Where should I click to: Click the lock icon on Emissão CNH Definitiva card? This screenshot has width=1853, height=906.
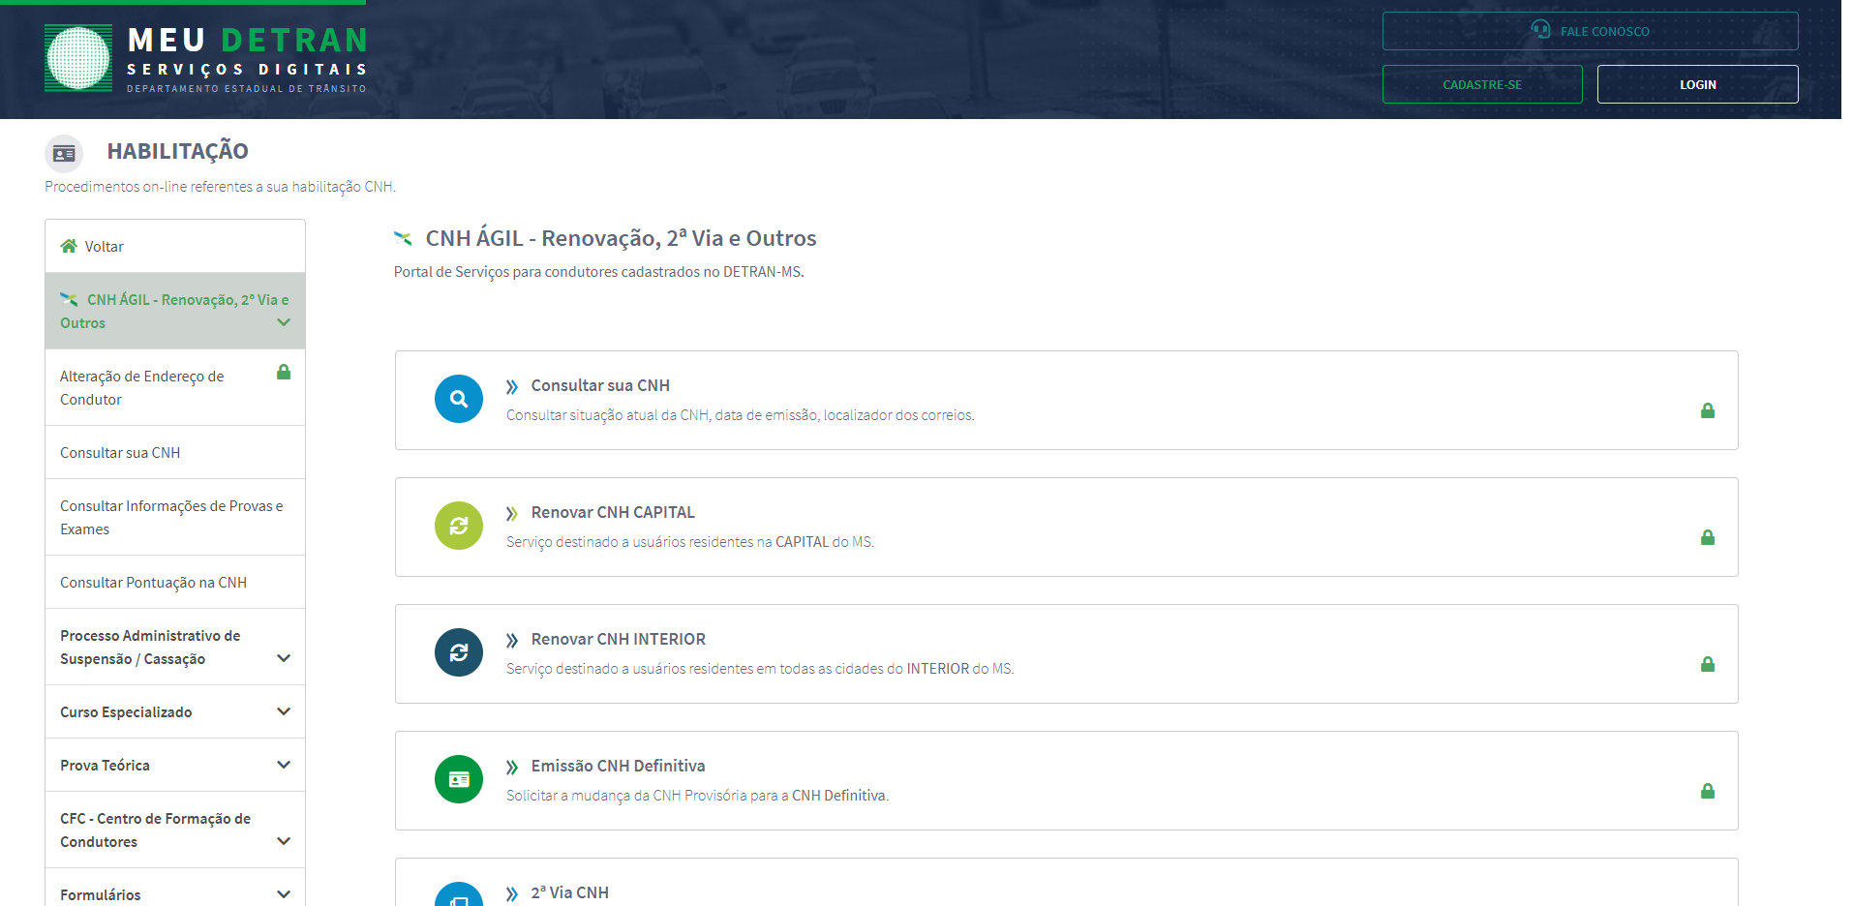pyautogui.click(x=1708, y=791)
